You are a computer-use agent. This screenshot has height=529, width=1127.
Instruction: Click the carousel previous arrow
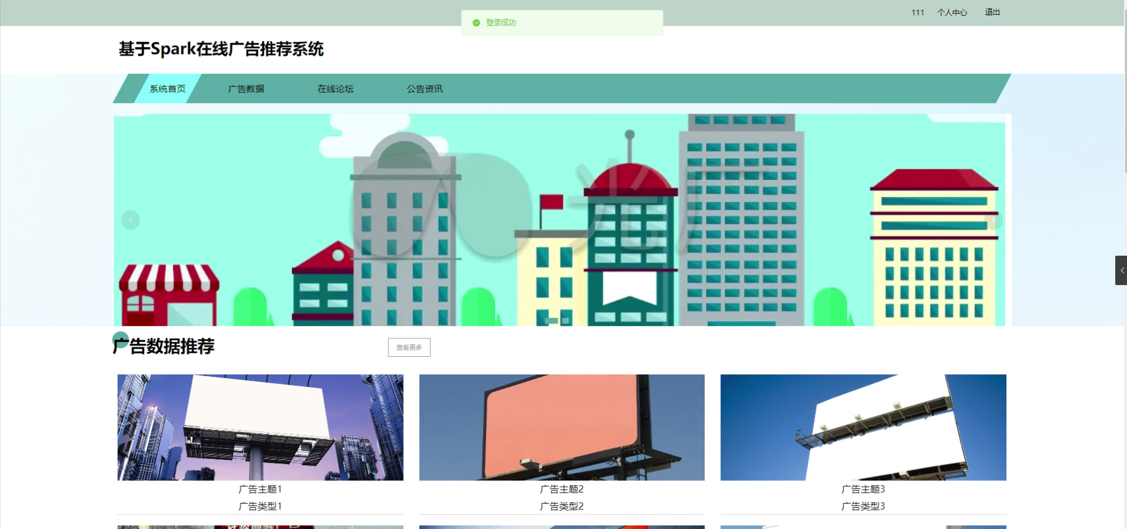pos(130,220)
